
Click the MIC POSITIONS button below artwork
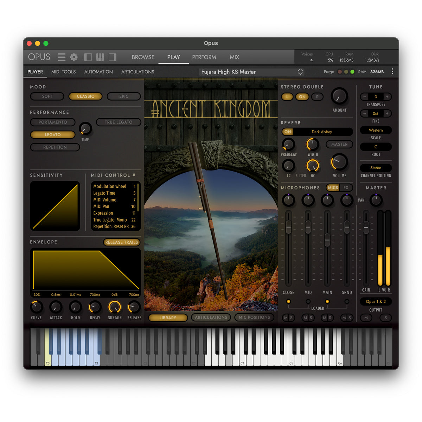click(x=254, y=317)
